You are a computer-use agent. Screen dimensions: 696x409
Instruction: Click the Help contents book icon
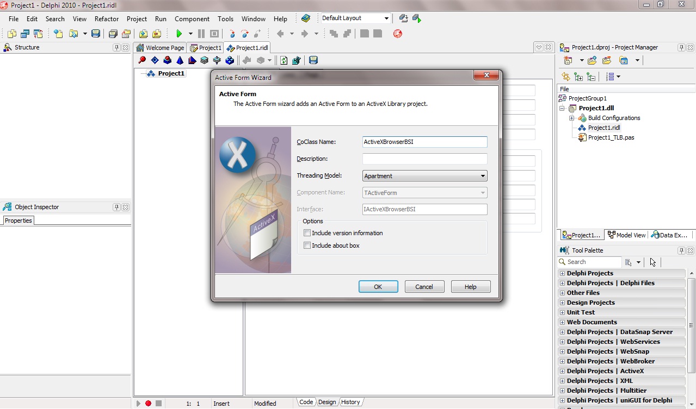(306, 18)
